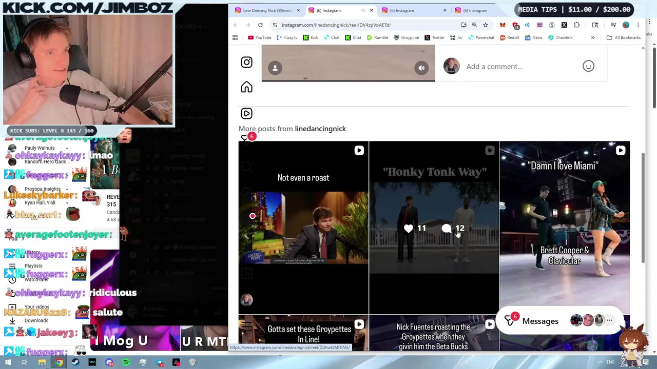Open the apps grid in bookmarks bar

(x=235, y=37)
